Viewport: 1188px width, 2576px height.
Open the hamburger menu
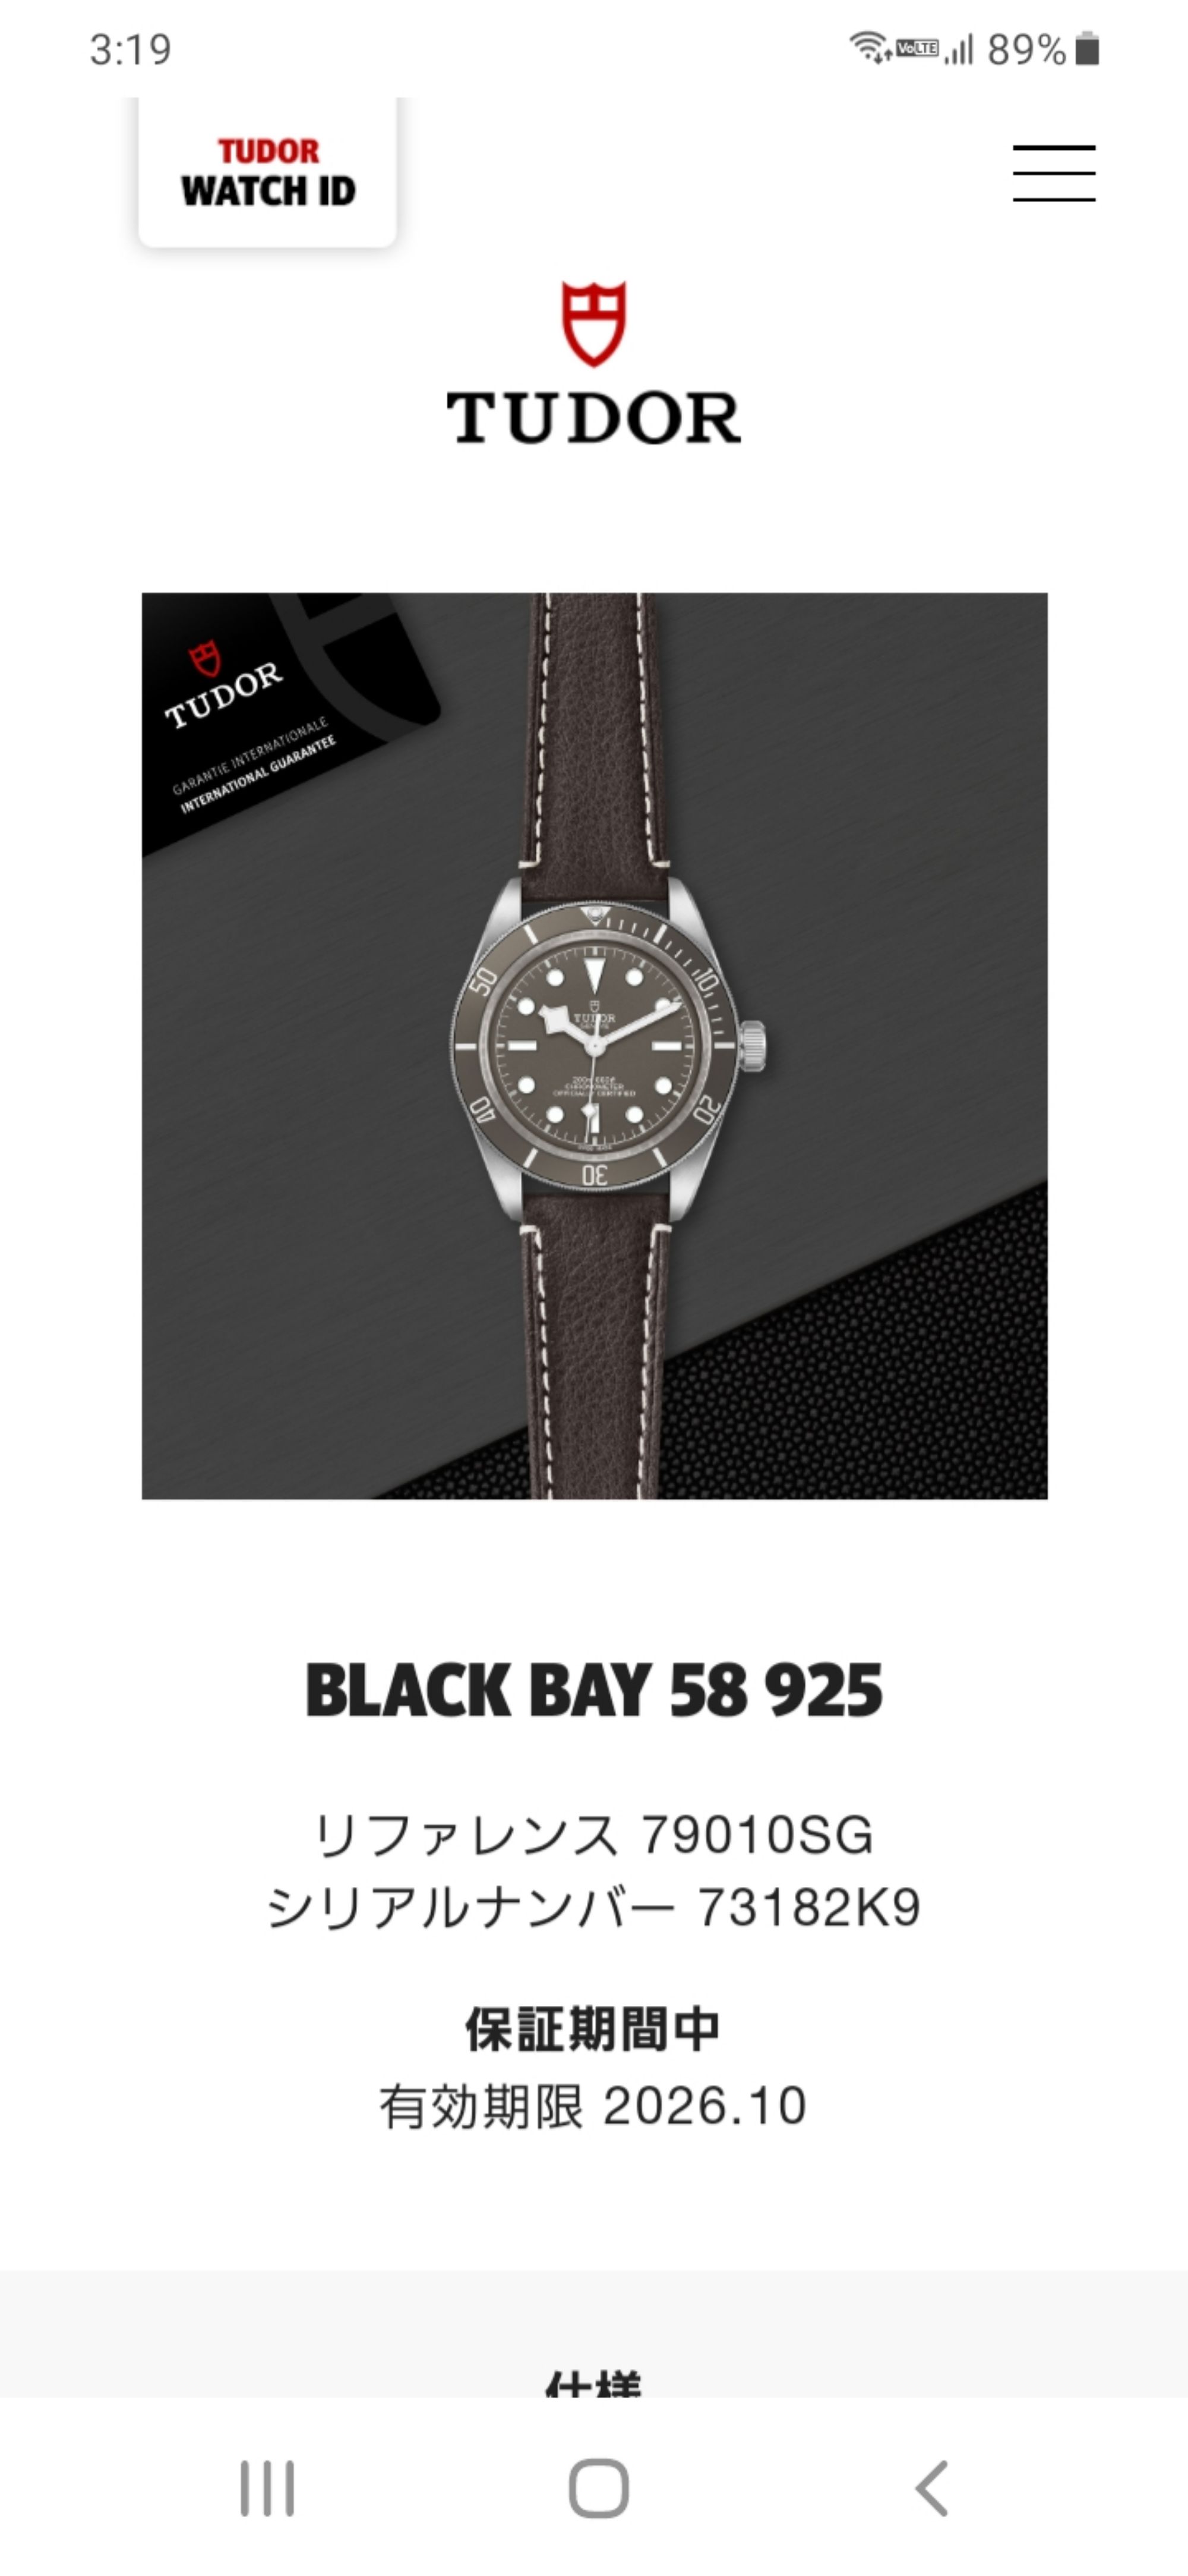pyautogui.click(x=1053, y=173)
